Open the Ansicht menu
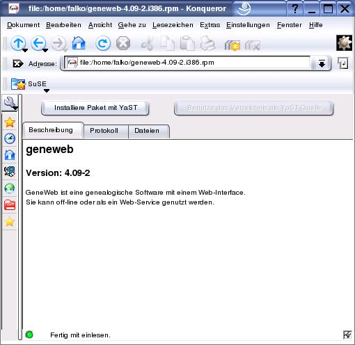 click(x=100, y=25)
